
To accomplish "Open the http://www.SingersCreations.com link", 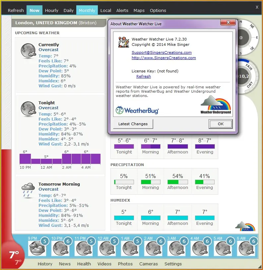I will click(x=164, y=58).
